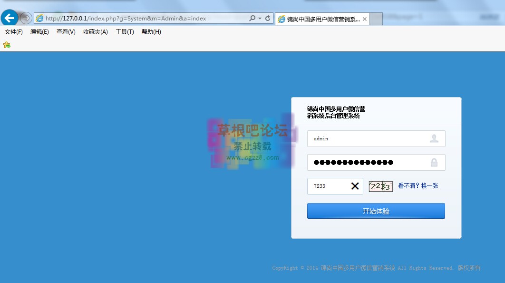The height and width of the screenshot is (283, 505).
Task: Clear the captcha input using the X icon
Action: point(355,186)
